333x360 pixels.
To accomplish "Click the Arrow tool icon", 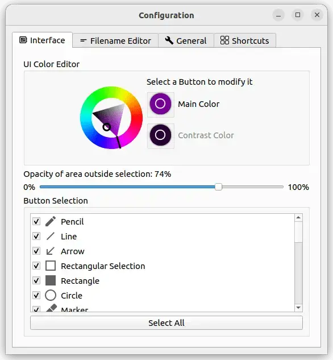I will pos(51,251).
